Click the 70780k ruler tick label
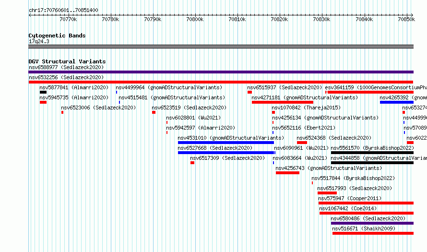The image size is (427, 252). tap(110, 19)
